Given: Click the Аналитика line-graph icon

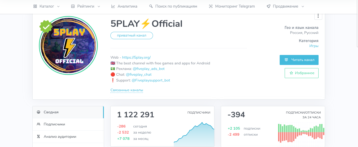Looking at the screenshot, I should (113, 6).
